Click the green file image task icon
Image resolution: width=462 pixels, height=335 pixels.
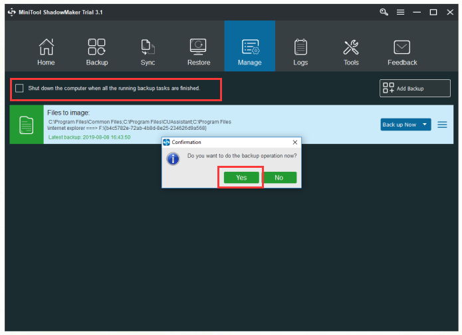coord(26,125)
